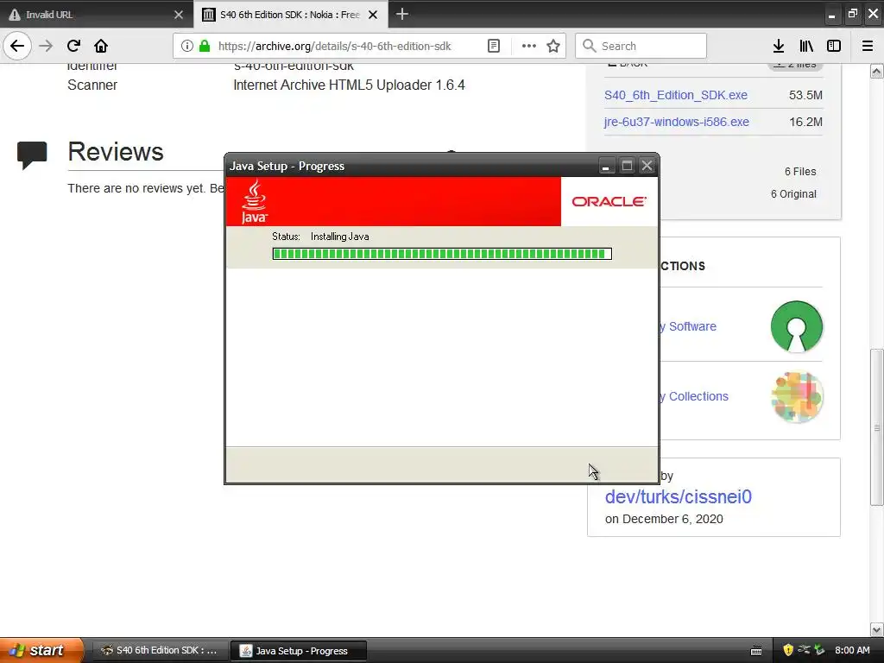
Task: Open the Library bookshelf icon
Action: (x=806, y=46)
